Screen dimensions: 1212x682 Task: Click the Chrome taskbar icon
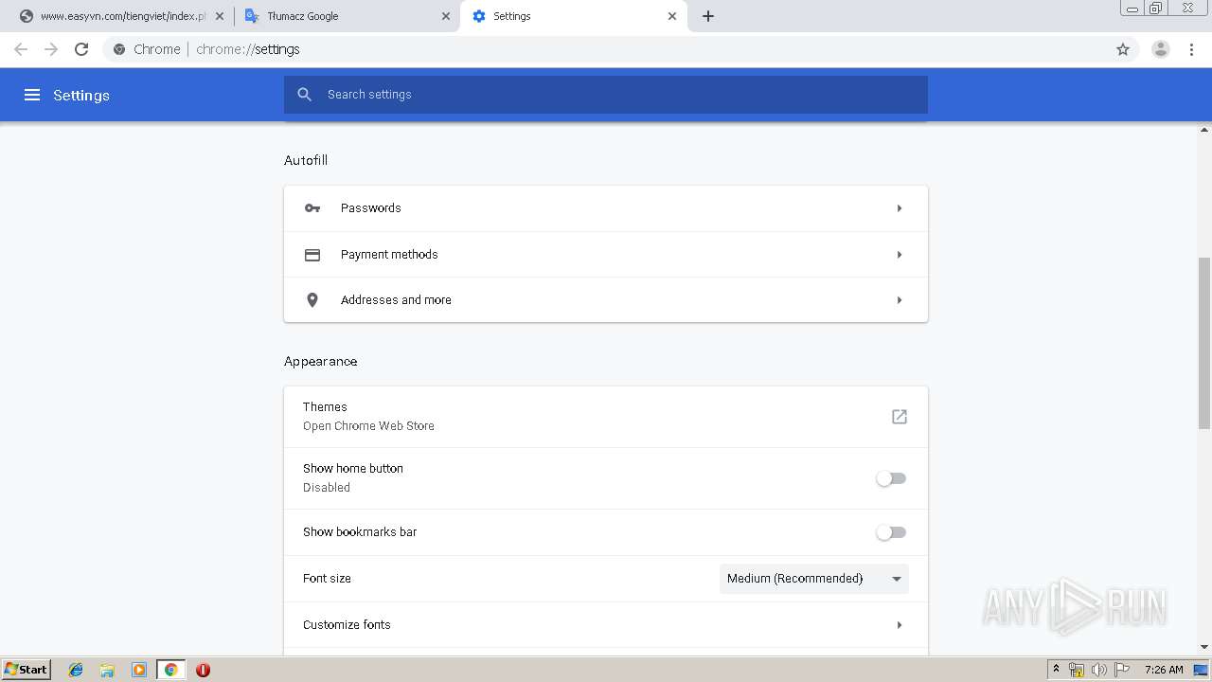tap(170, 670)
